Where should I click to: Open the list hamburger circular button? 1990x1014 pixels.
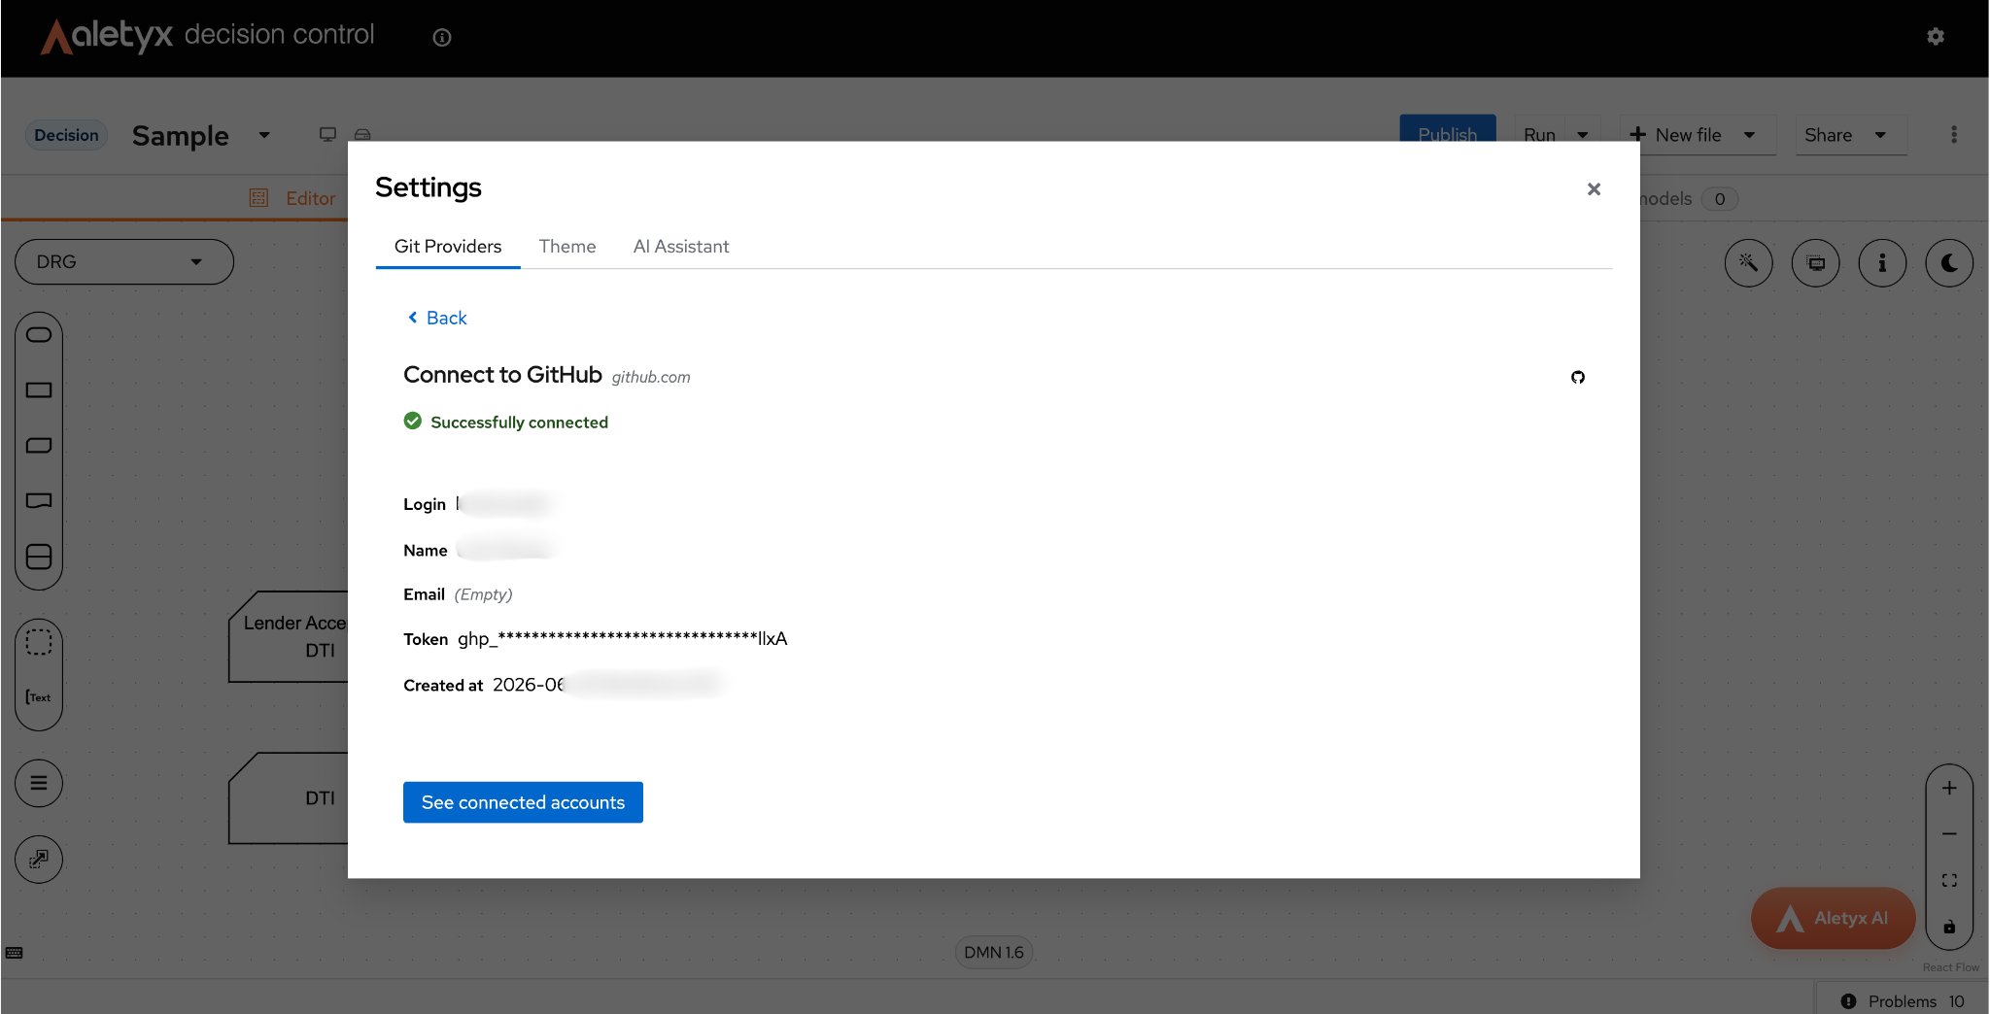(x=39, y=783)
